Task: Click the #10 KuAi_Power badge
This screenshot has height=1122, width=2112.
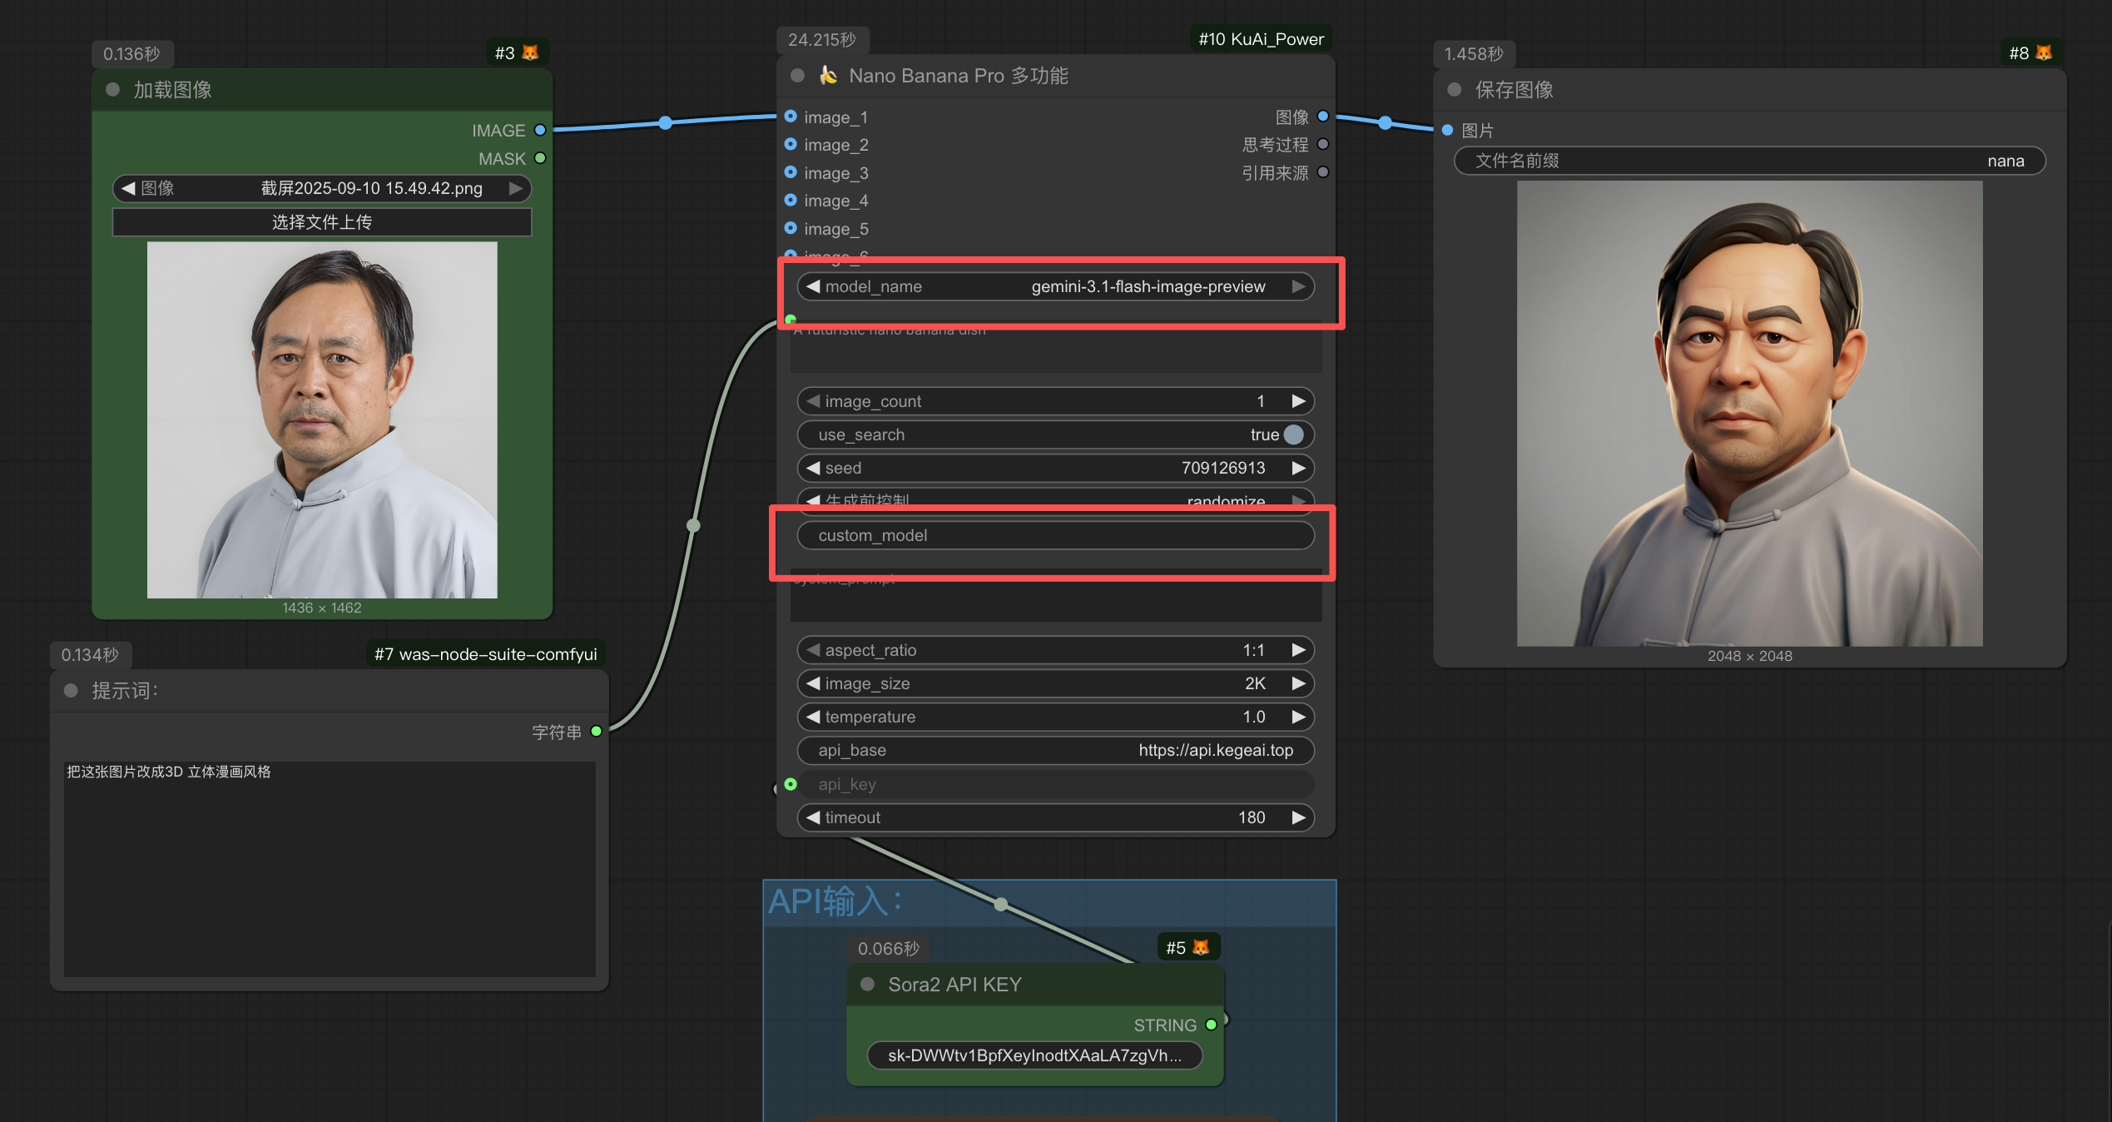Action: pos(1260,39)
